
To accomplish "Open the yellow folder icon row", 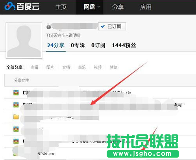I will (16, 117).
